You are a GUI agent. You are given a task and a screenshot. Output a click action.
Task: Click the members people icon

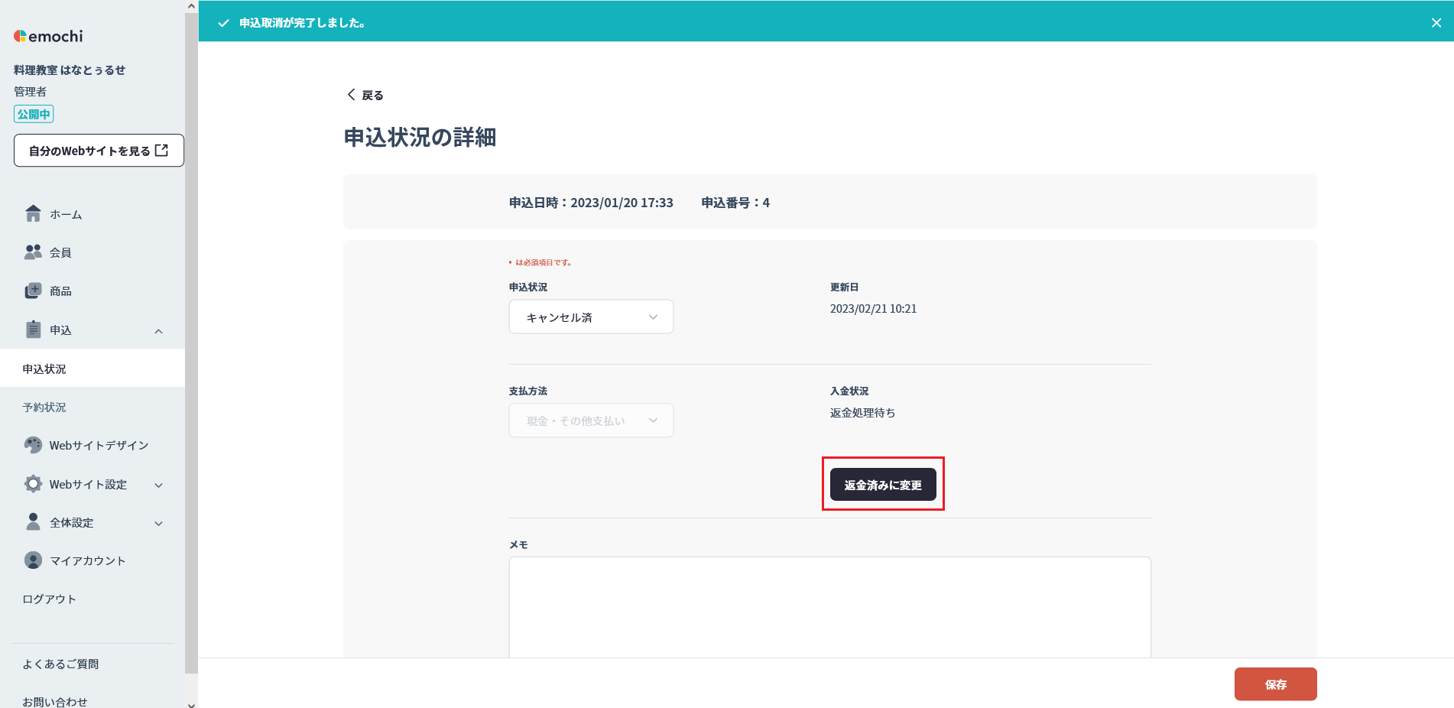click(33, 252)
